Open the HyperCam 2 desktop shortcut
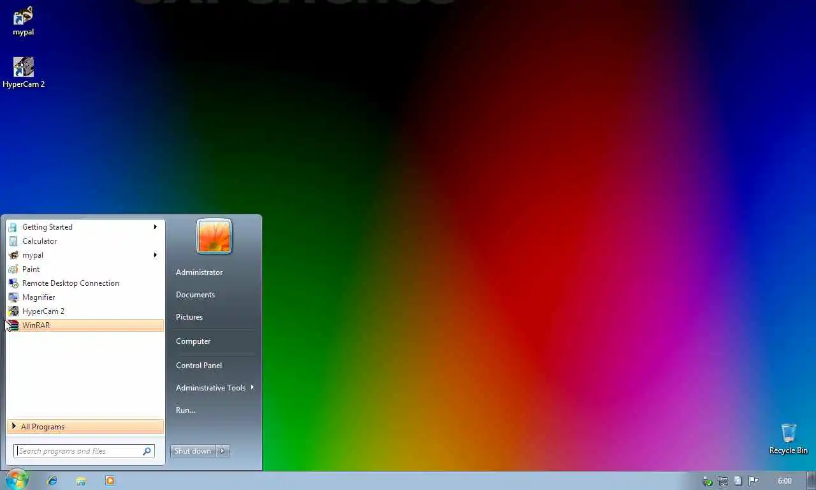The image size is (816, 490). tap(24, 73)
